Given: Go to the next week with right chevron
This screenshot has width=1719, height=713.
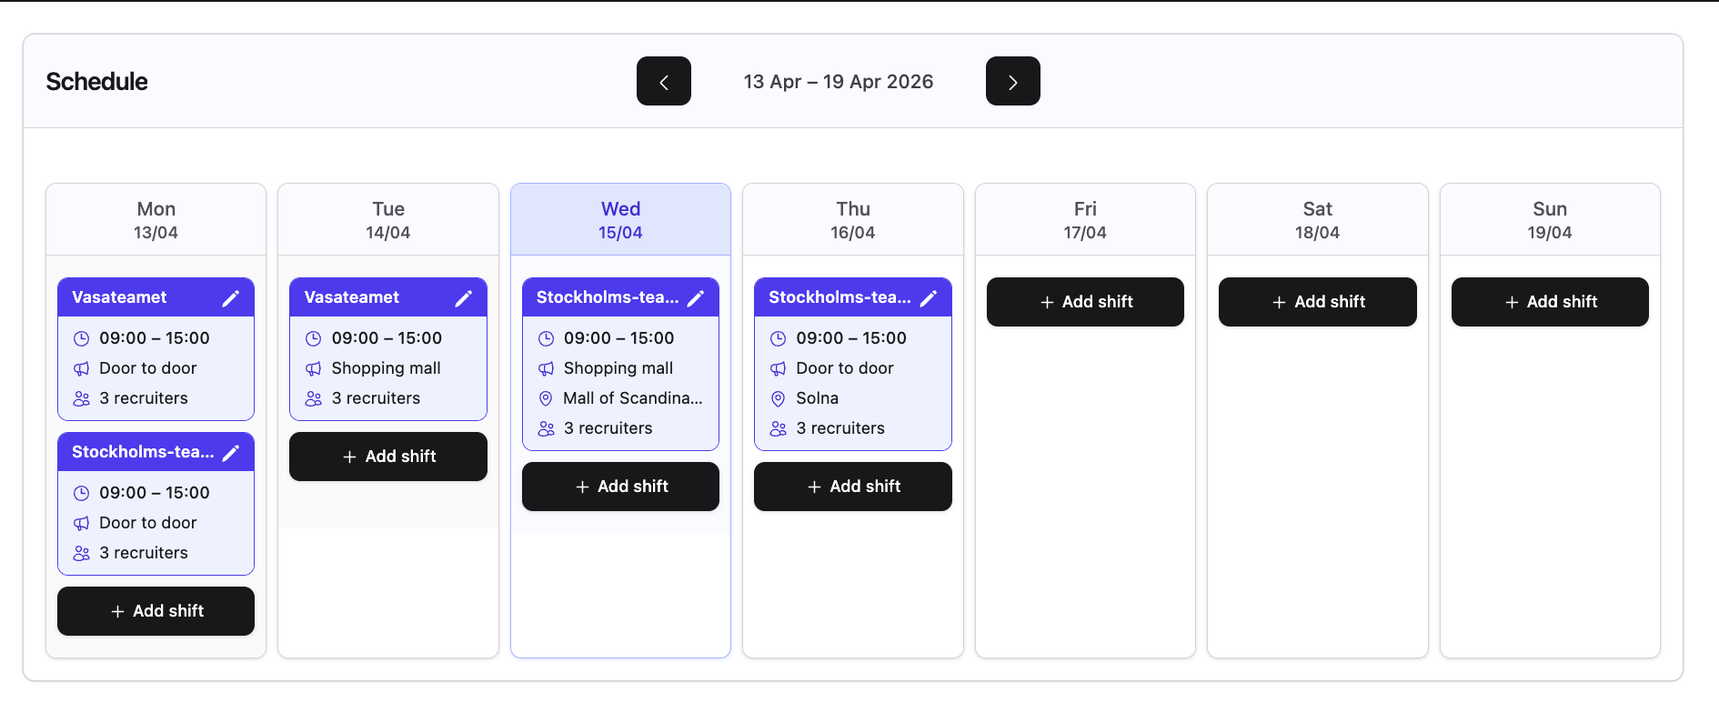Looking at the screenshot, I should 1013,81.
